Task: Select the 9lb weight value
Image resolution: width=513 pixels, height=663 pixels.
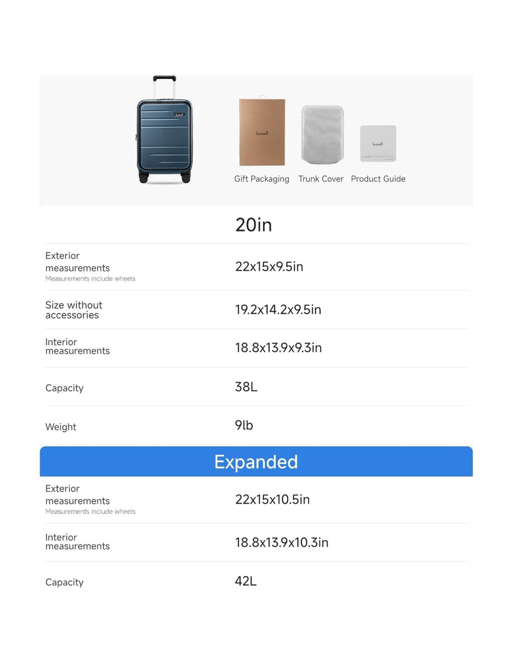Action: coord(244,425)
